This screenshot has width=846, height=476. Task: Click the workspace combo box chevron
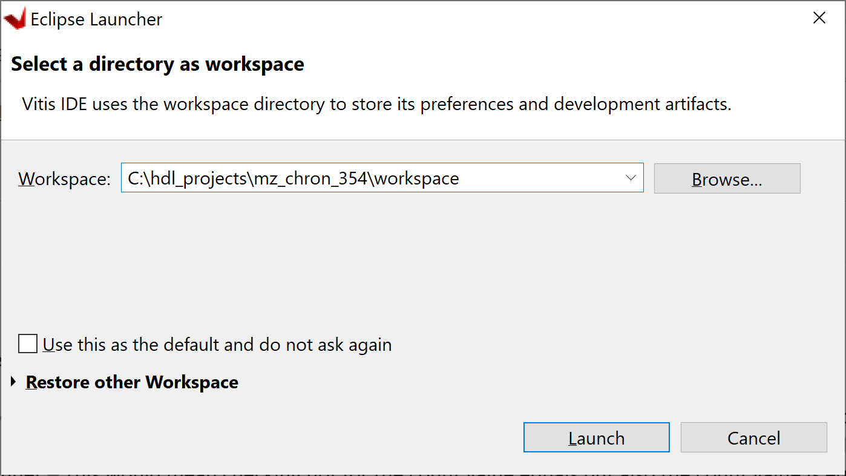[x=631, y=178]
